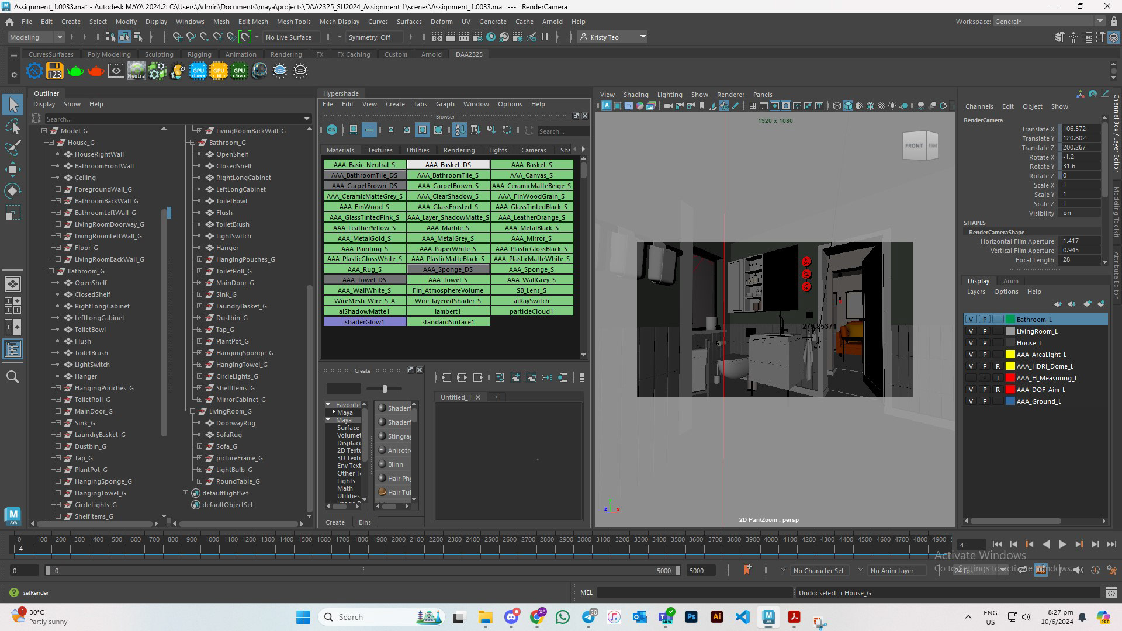Click the Play forwards playback button
Viewport: 1122px width, 631px height.
[1062, 544]
